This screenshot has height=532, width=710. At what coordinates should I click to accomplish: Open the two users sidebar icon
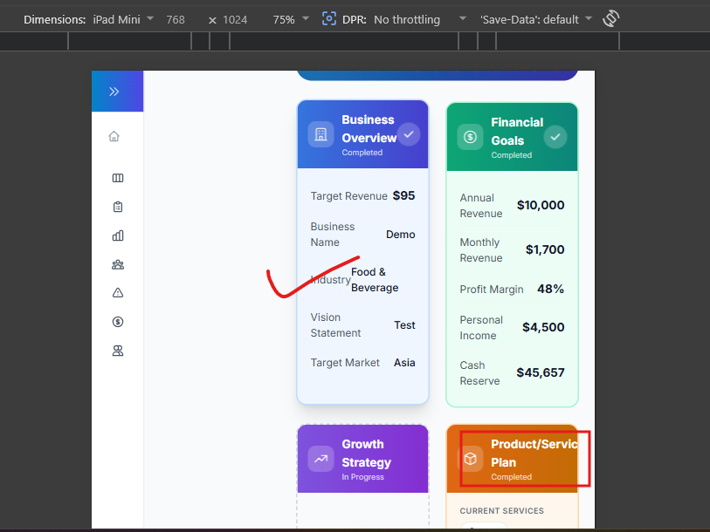coord(118,351)
